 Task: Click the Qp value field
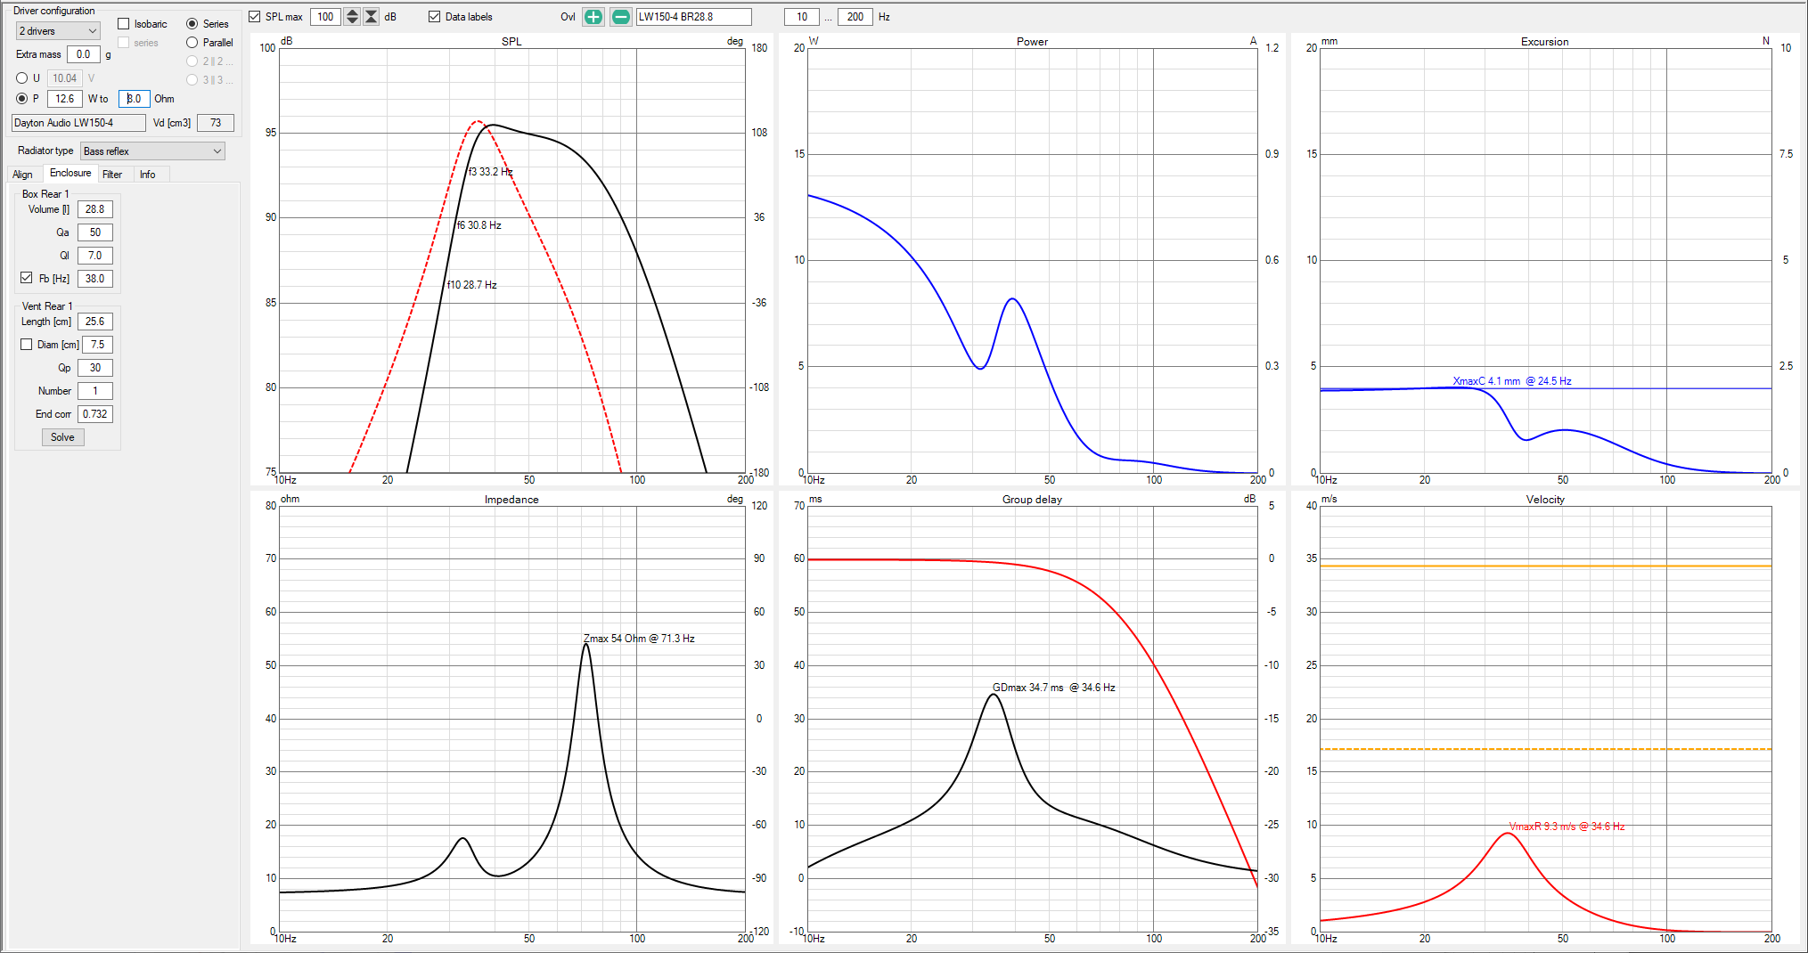pyautogui.click(x=95, y=368)
